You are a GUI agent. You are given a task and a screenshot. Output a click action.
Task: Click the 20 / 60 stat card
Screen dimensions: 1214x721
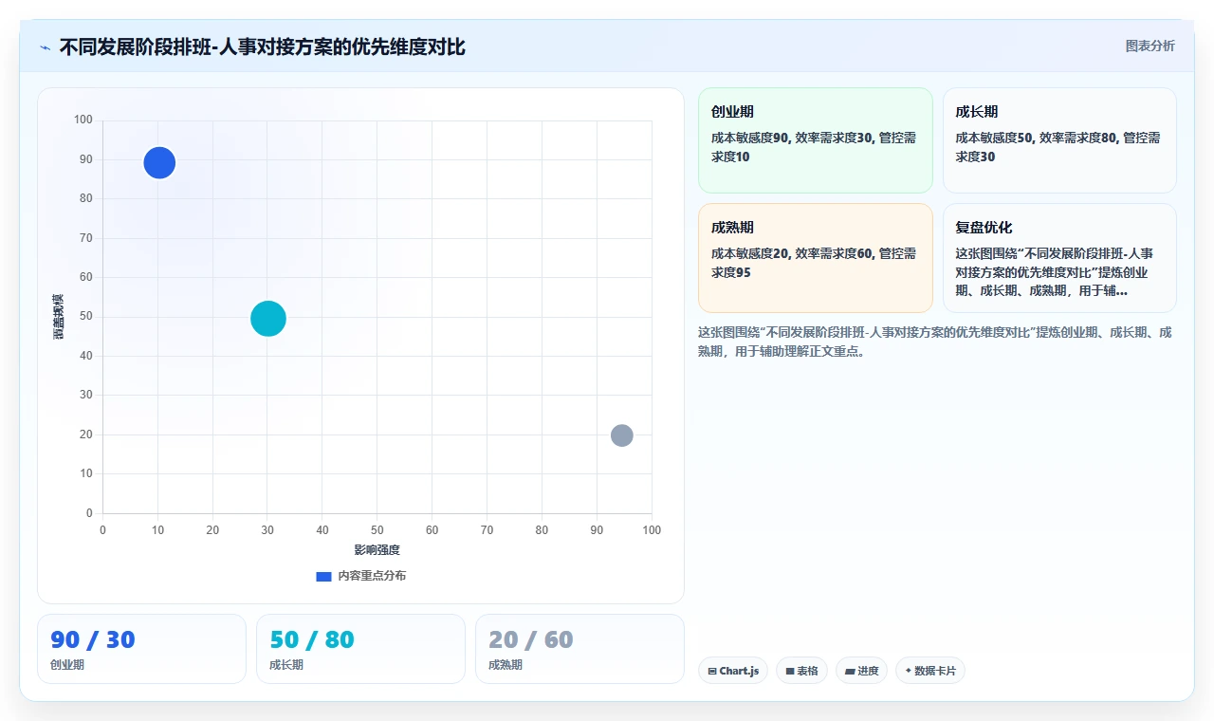coord(579,649)
